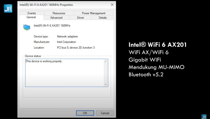Click the Intel Corporation manufacturer value
Screen dimensions: 210x119
[x=66, y=42]
